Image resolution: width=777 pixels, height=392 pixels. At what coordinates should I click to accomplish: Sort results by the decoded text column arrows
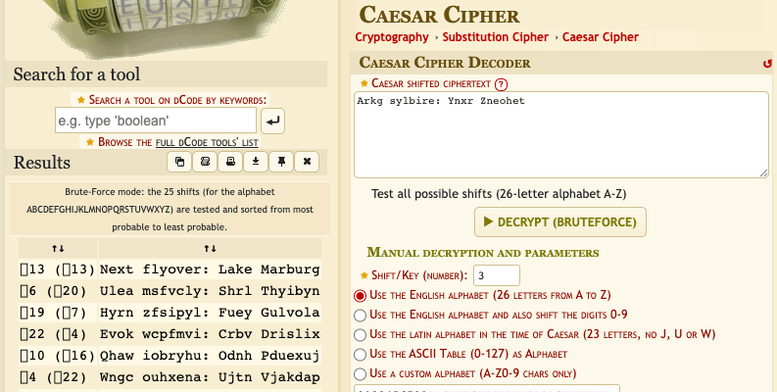click(210, 248)
